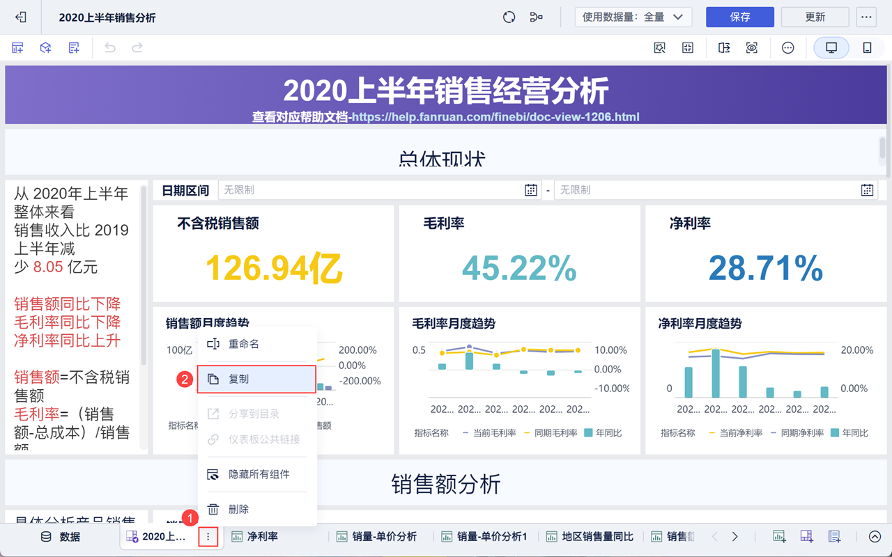Select 仪表板公共链接 menu item

pyautogui.click(x=257, y=439)
